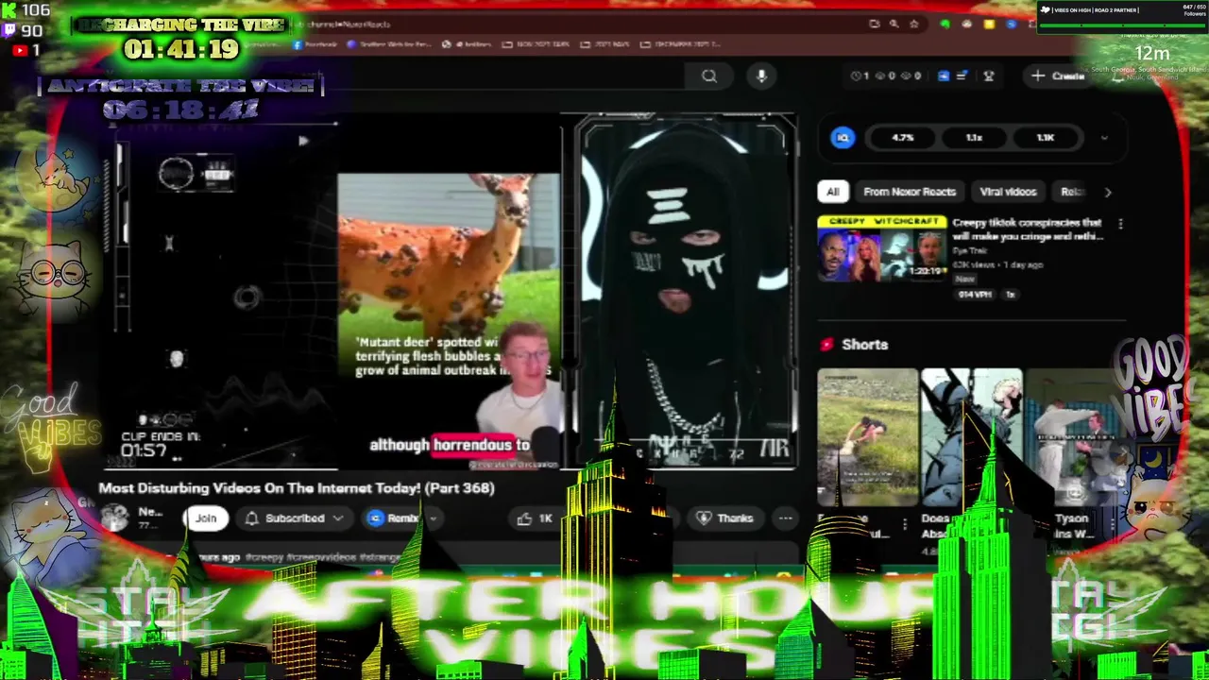Image resolution: width=1209 pixels, height=680 pixels.
Task: Click the cast/install icon in address bar
Action: [x=874, y=24]
